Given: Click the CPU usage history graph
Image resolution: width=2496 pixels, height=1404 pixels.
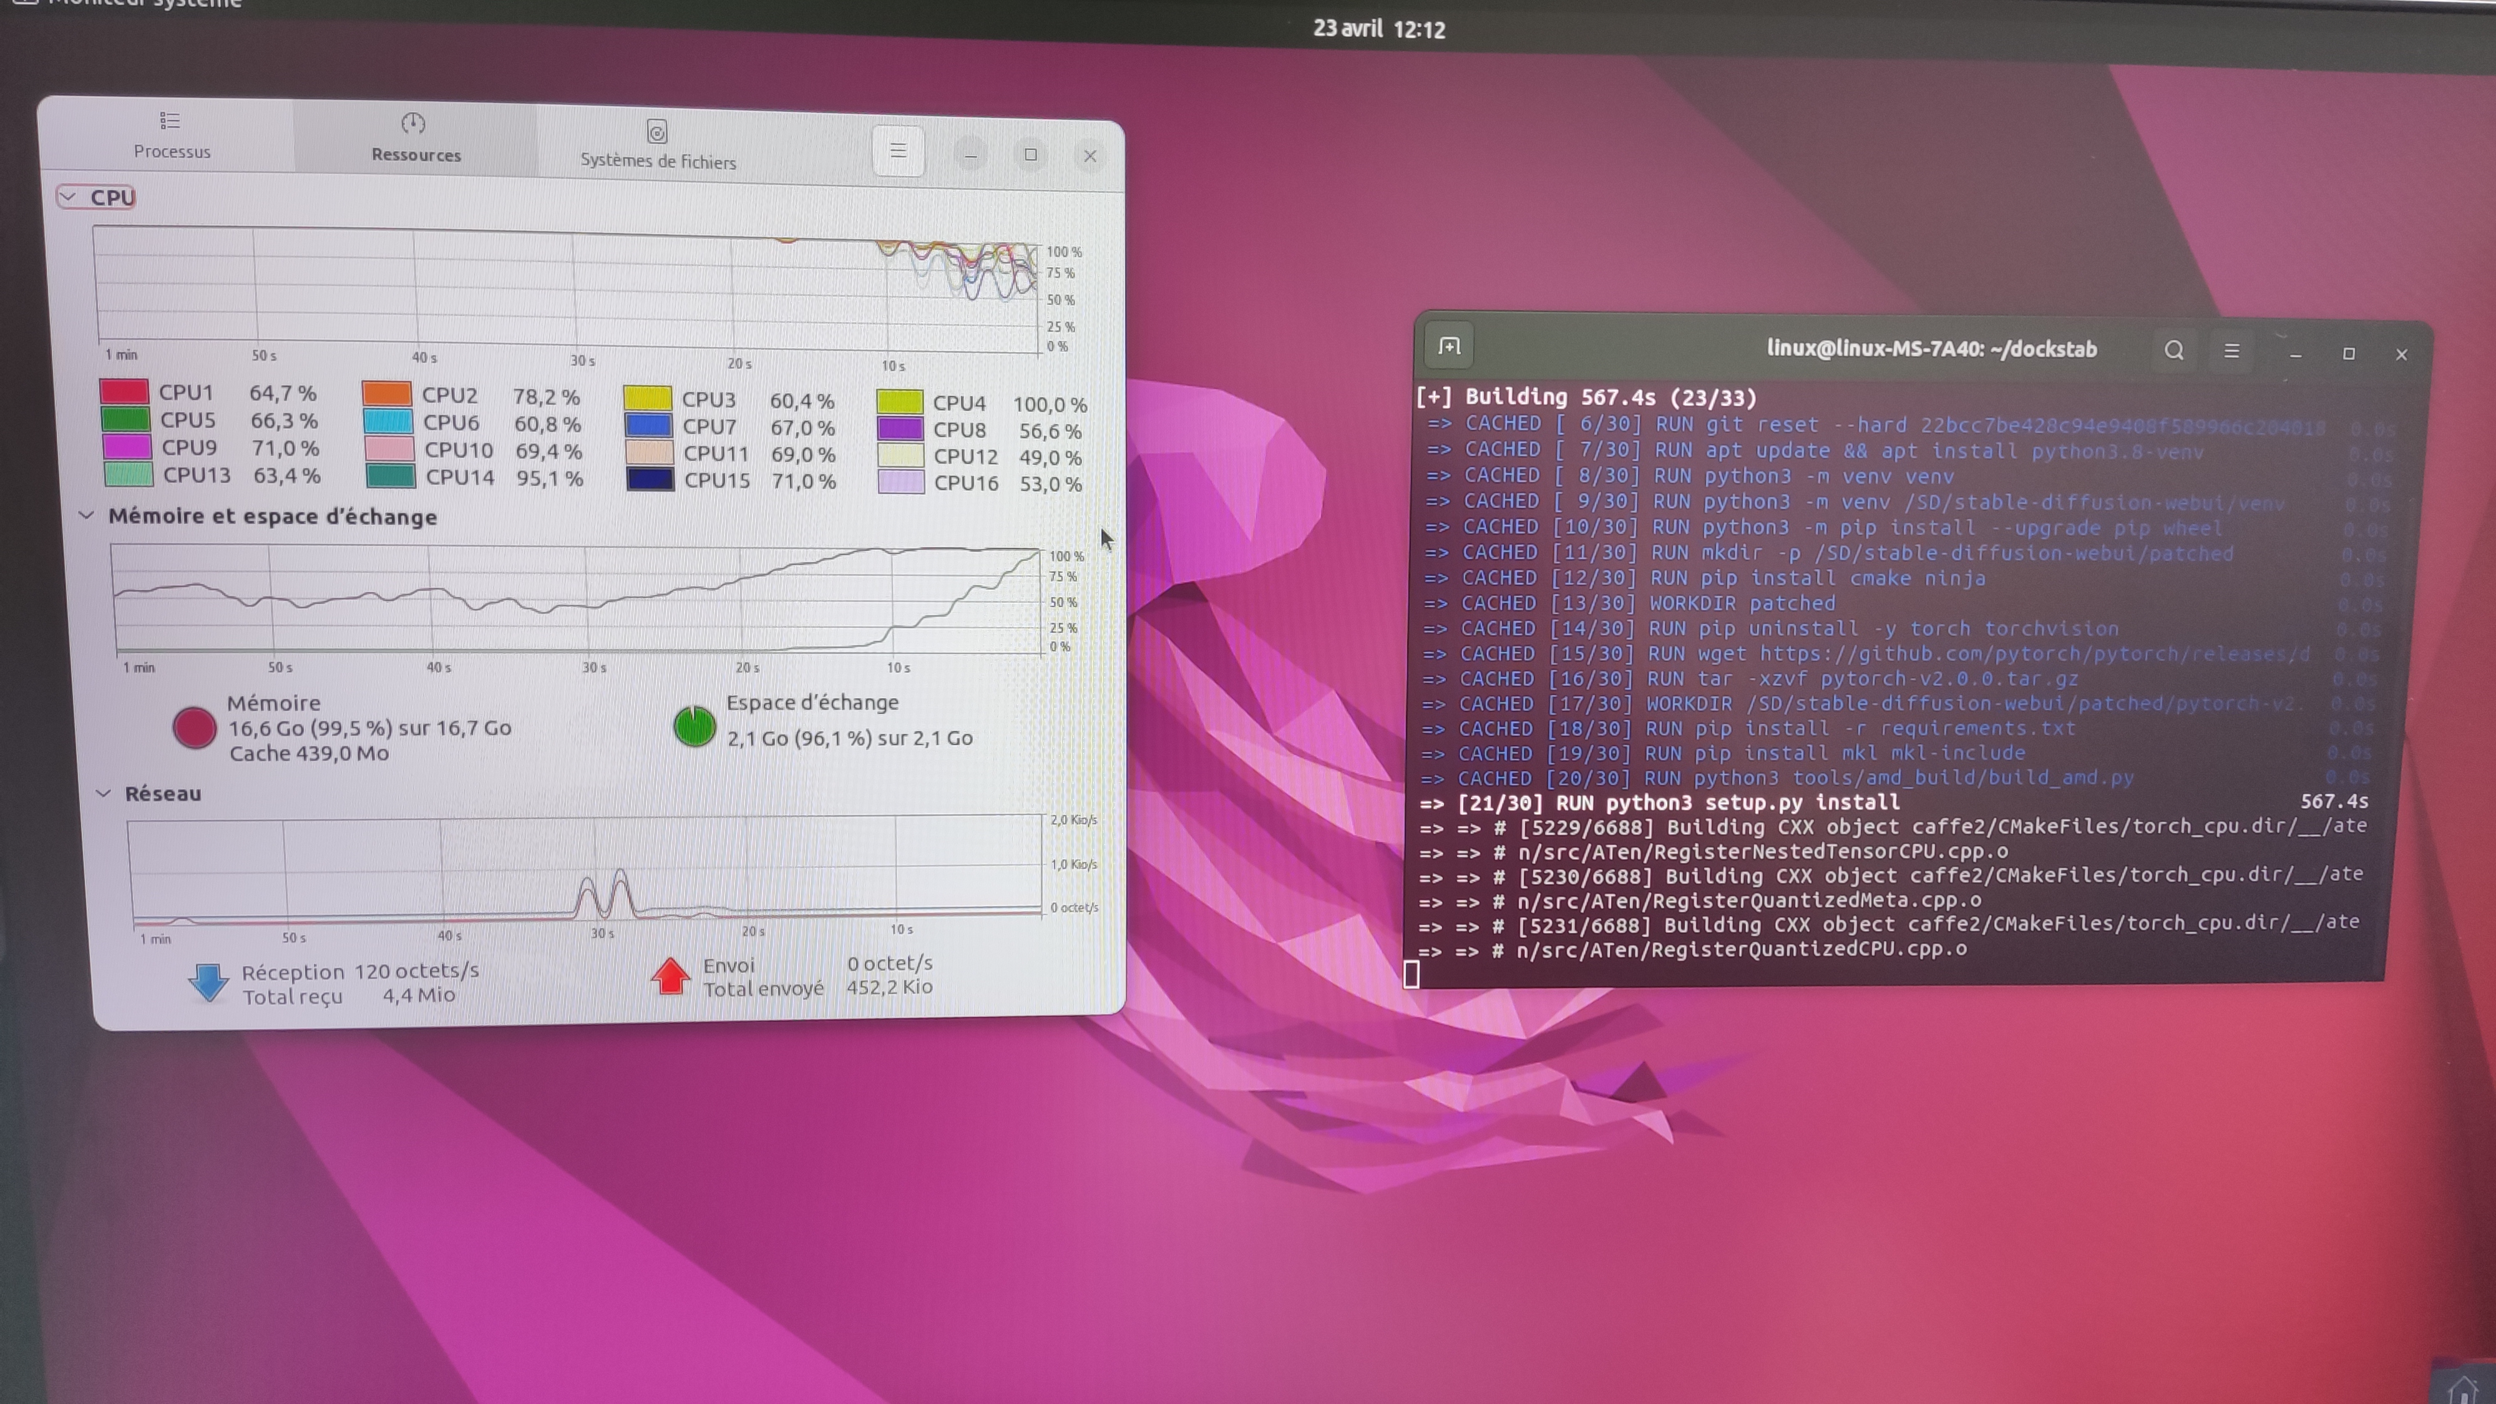Looking at the screenshot, I should (568, 289).
